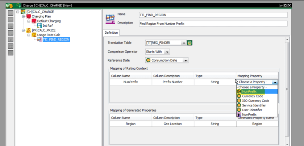Click Region cell under Generated Property Name
Viewport: 304px width, 146px height.
coord(257,124)
